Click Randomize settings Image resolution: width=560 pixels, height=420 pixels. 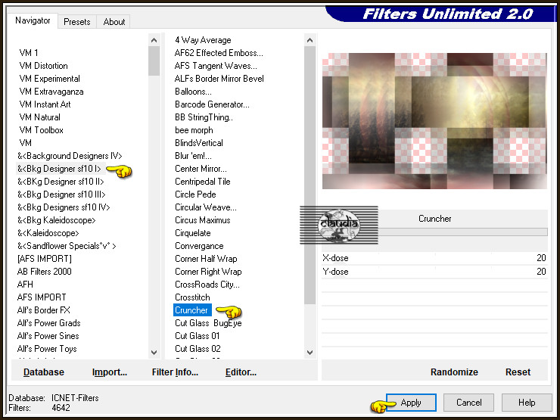pos(454,372)
